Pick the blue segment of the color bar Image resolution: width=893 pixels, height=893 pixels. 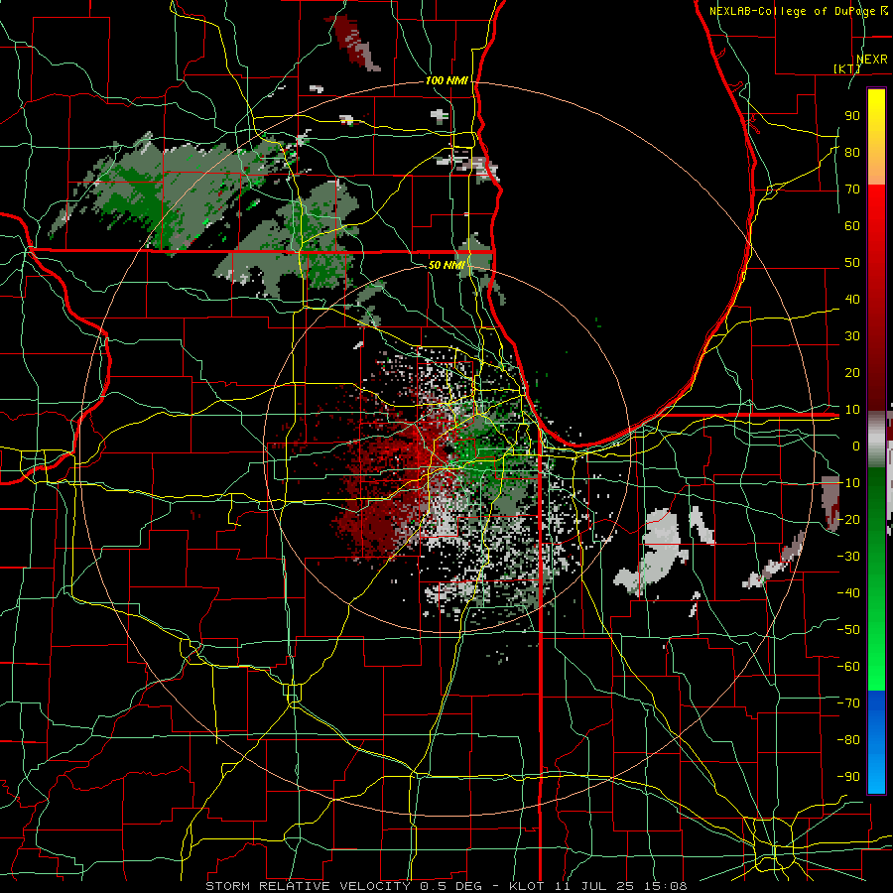(x=876, y=742)
